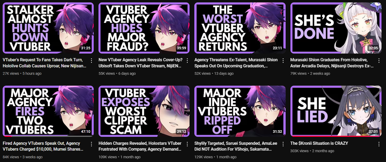Open options menu for "Agency Threatens Ex-Talent" video
Screen dimensions: 386x162
[283, 61]
